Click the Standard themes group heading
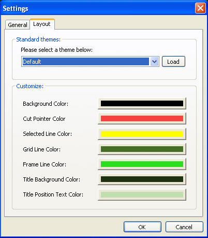Screen dimensions: 208x238 (x=38, y=39)
